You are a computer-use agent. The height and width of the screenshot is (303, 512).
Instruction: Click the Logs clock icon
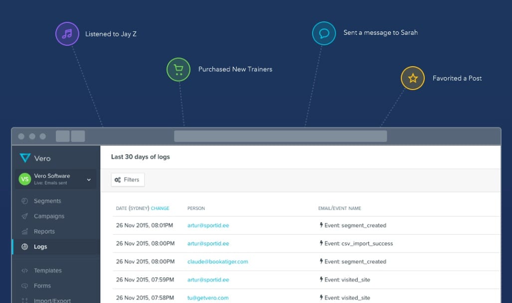tap(24, 247)
